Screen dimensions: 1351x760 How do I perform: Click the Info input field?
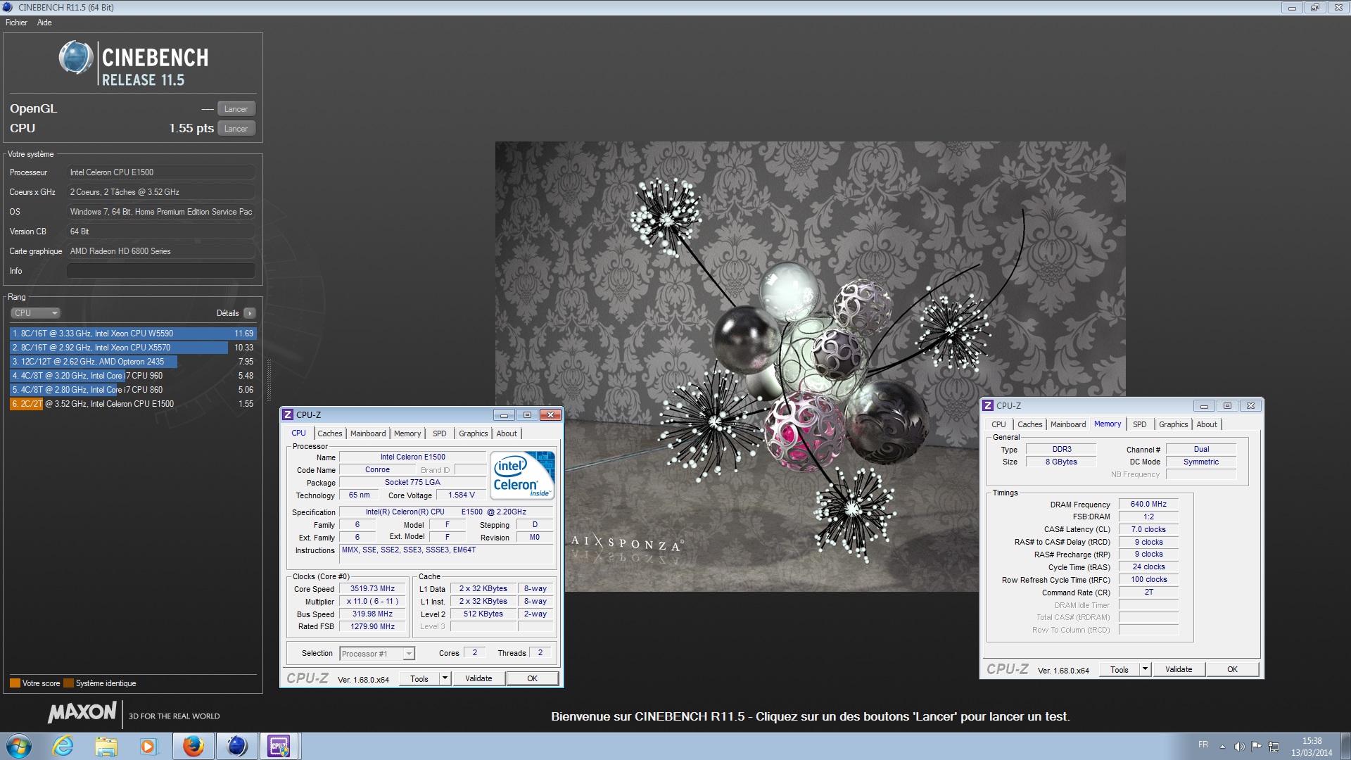point(161,271)
